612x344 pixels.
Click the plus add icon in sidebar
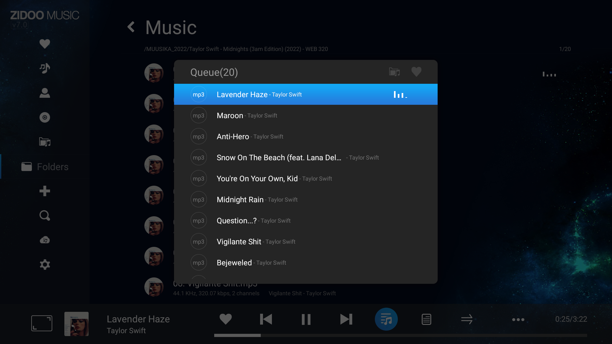(45, 191)
